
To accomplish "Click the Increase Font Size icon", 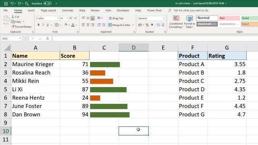I will point(71,18).
